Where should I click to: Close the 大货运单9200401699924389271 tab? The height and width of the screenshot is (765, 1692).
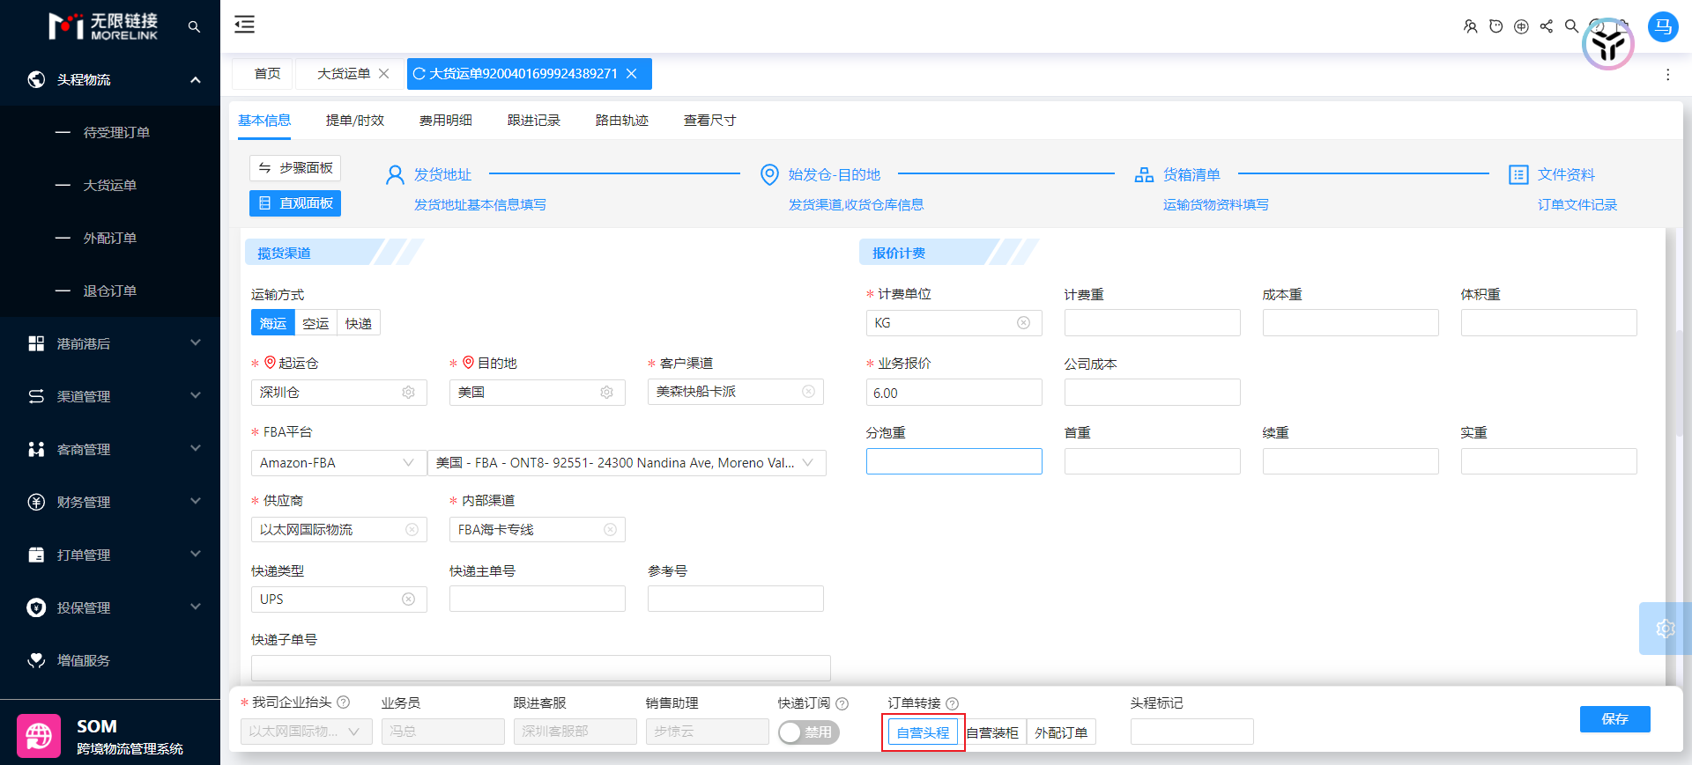632,74
